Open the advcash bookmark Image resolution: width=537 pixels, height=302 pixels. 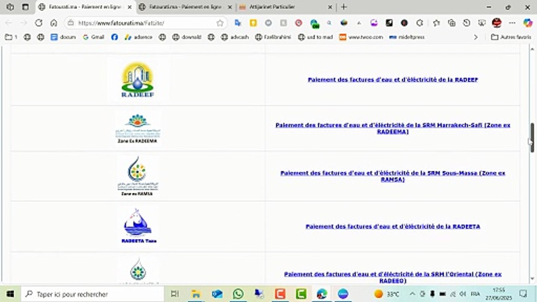pos(235,37)
